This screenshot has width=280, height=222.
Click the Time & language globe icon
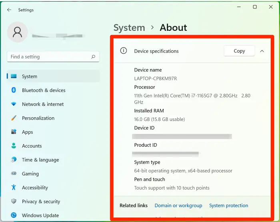point(14,160)
